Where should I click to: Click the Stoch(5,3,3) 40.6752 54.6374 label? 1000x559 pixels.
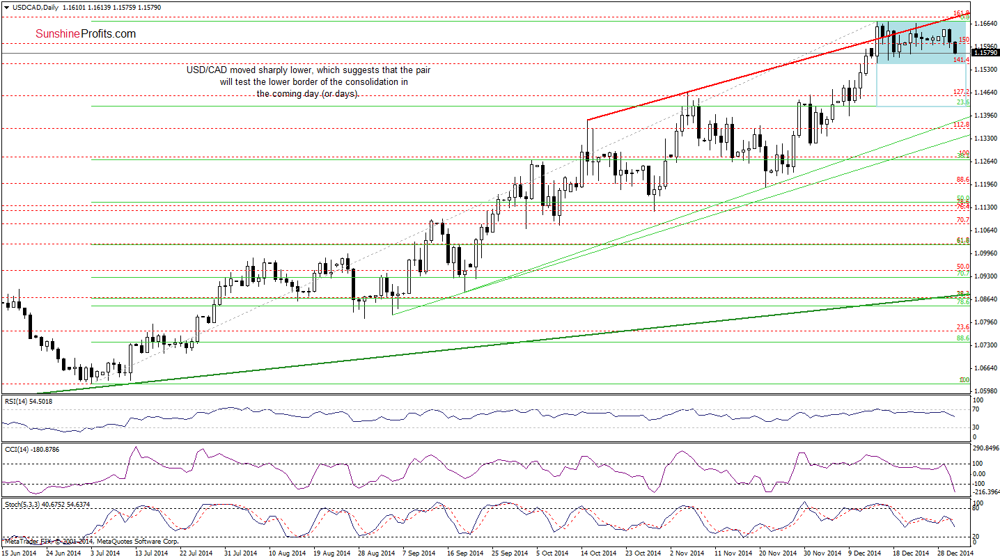coord(47,504)
